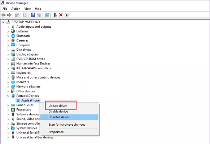Screen dimensions: 210x144
Task: Expand the Keyboards category arrow
Action: pos(8,73)
